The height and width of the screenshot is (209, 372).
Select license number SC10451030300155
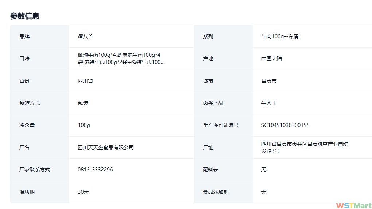click(285, 125)
